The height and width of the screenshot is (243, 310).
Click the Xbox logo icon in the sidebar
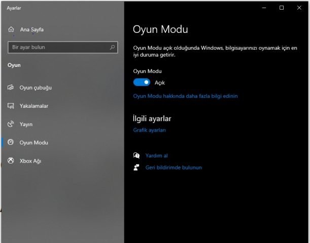(x=11, y=160)
